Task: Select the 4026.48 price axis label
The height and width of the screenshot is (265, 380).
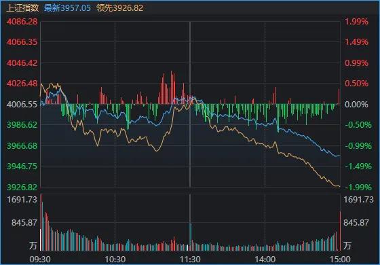Action: pos(22,84)
